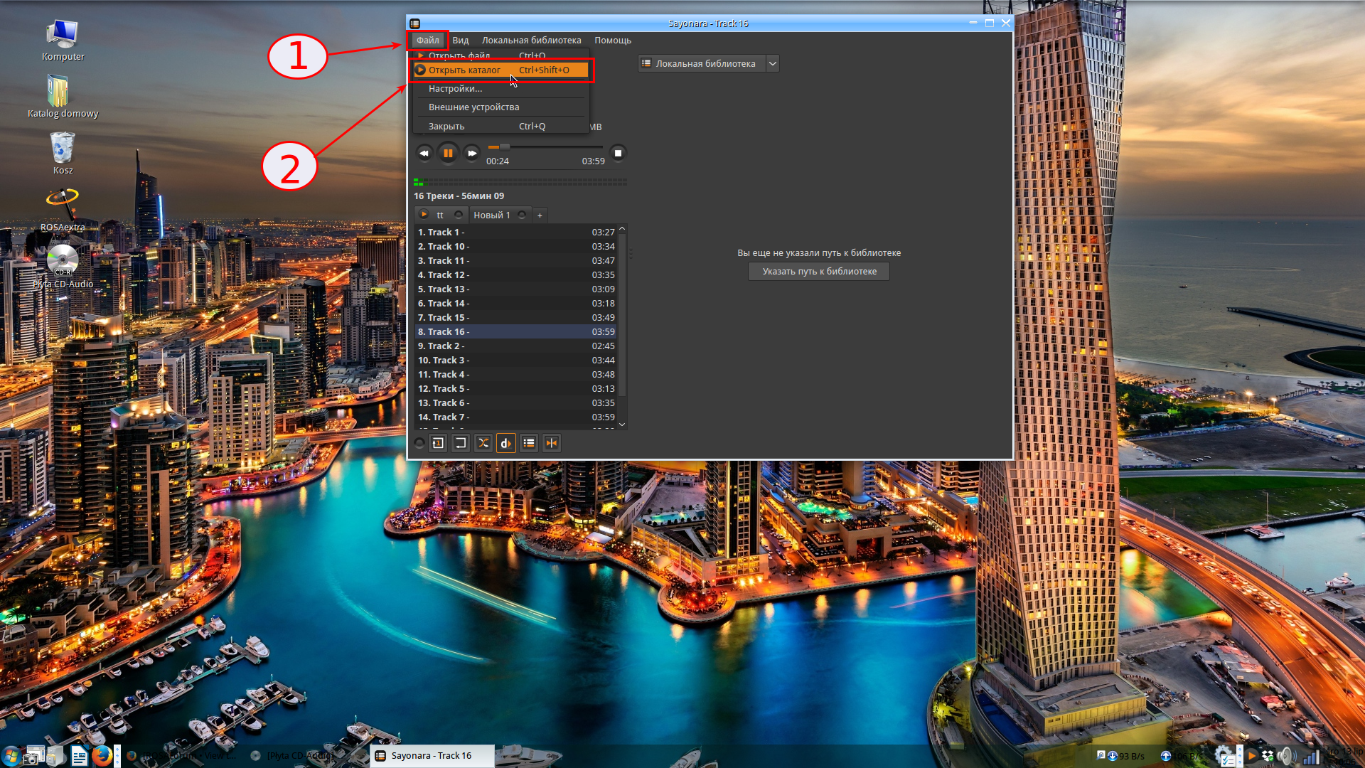Click the append to playlist icon
The width and height of the screenshot is (1365, 768).
coord(529,443)
